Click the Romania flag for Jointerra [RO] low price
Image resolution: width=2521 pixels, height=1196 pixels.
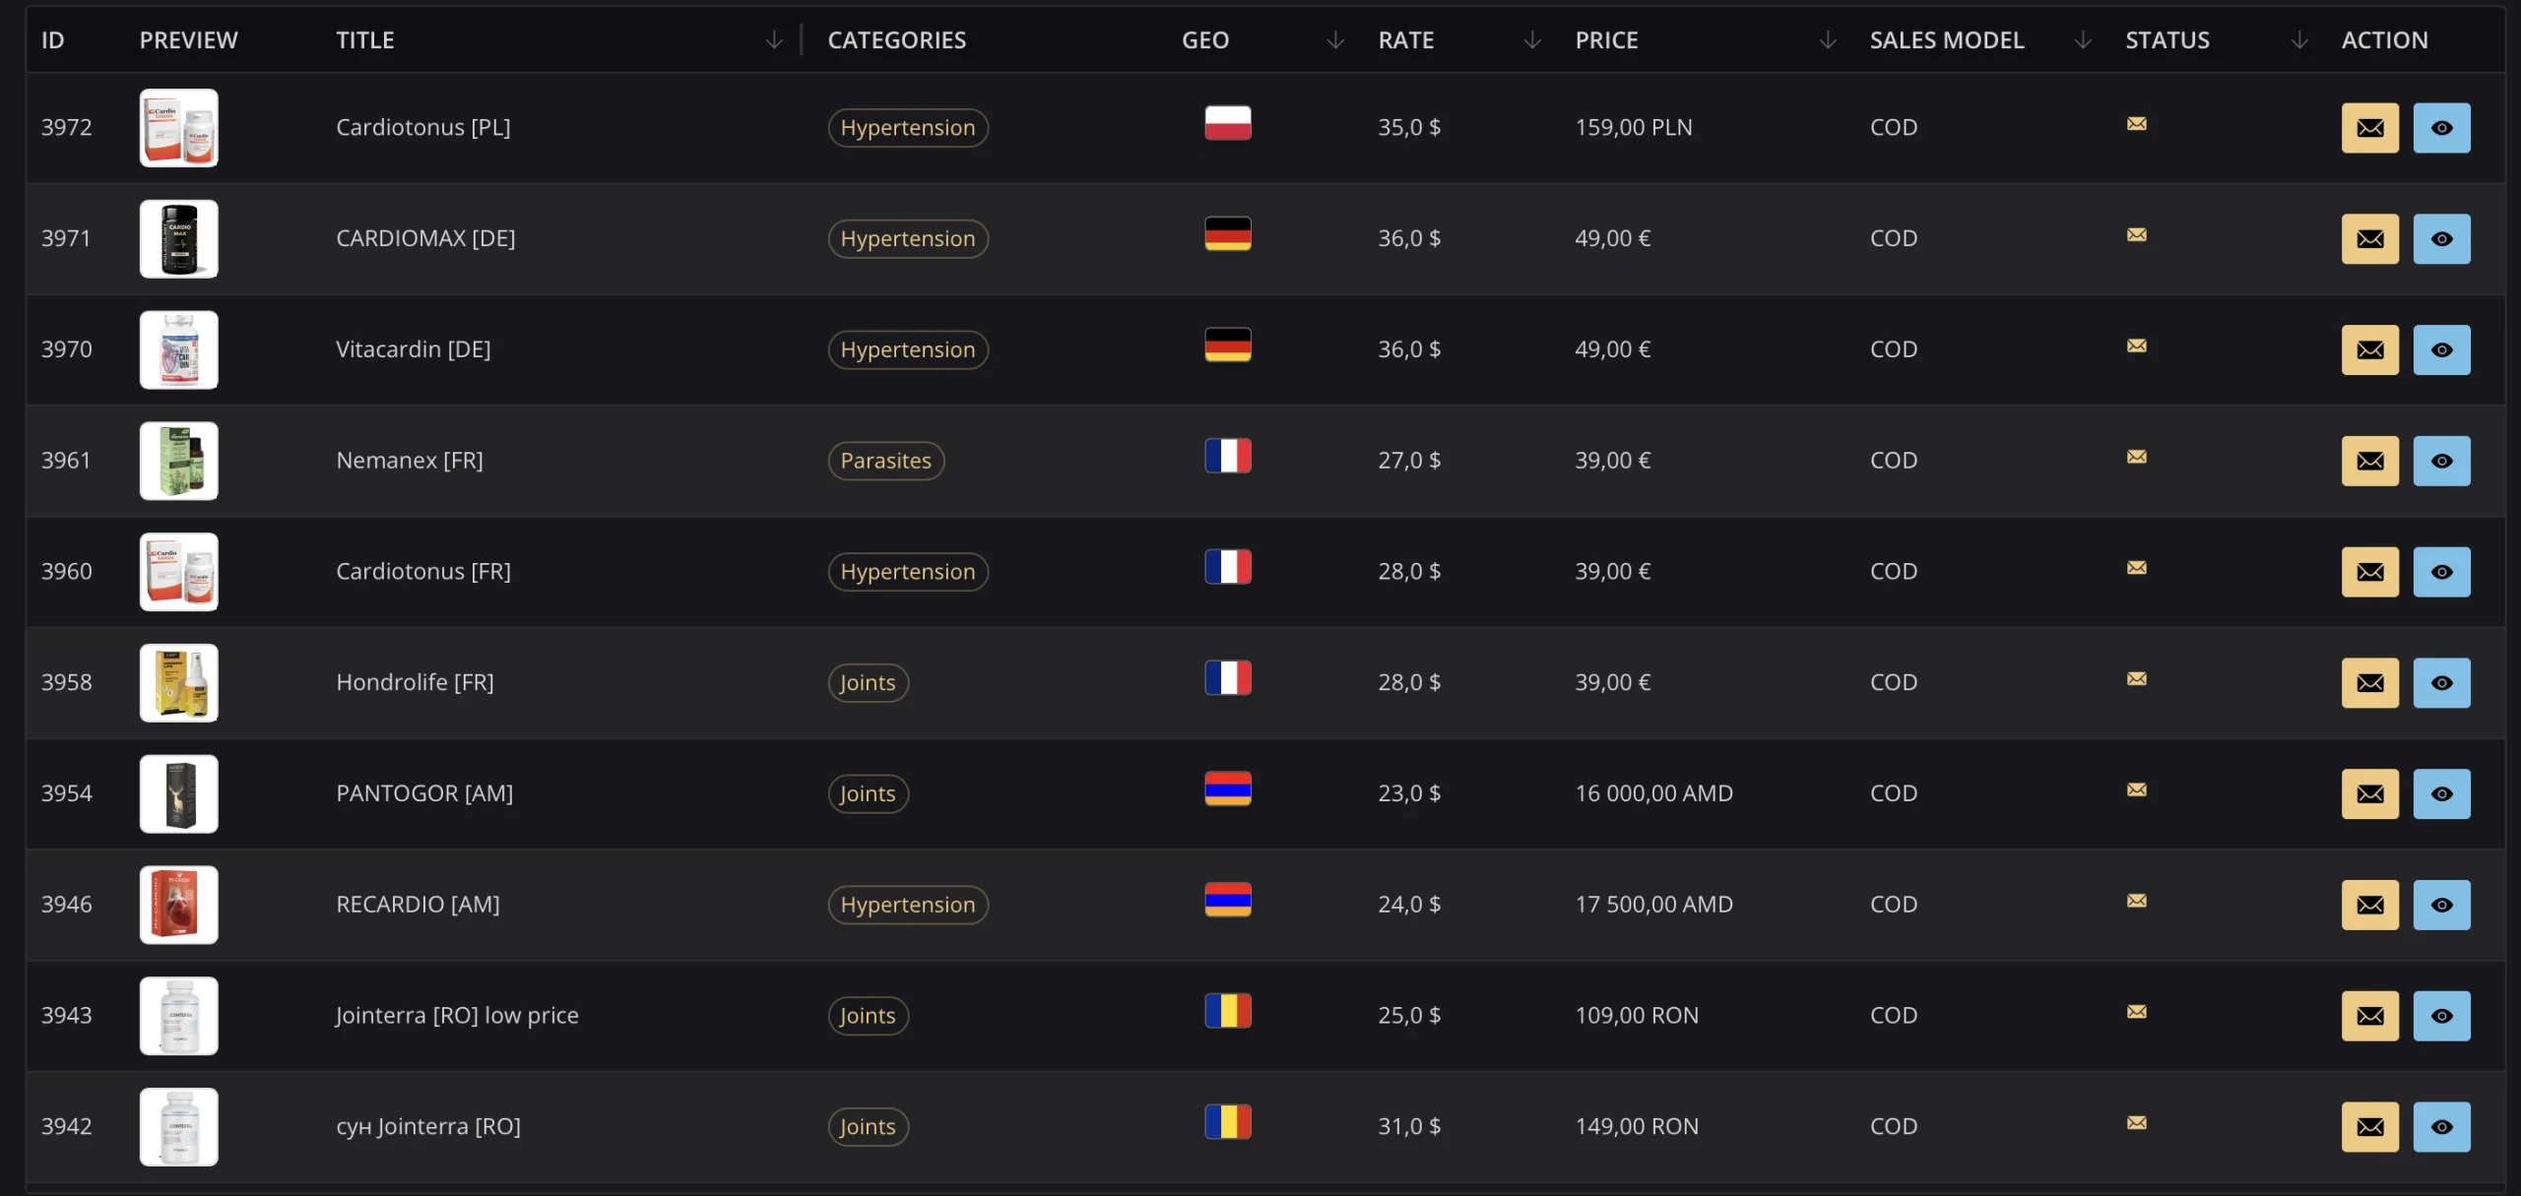pyautogui.click(x=1227, y=1011)
